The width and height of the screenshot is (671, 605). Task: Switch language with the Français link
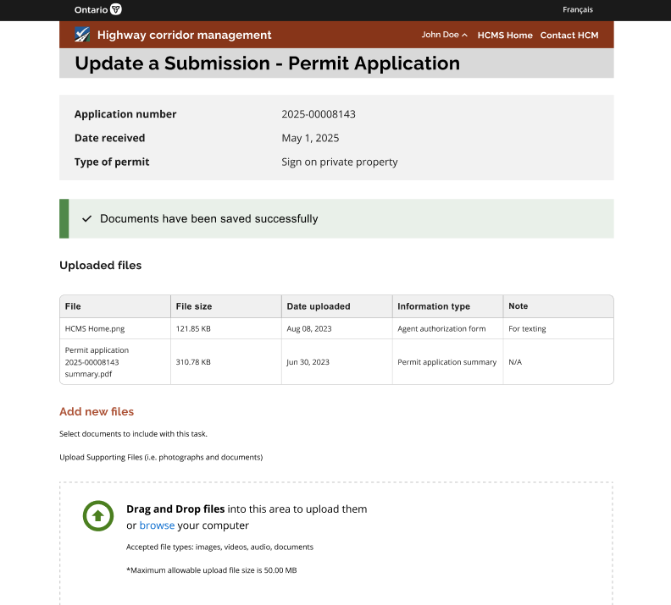coord(578,10)
